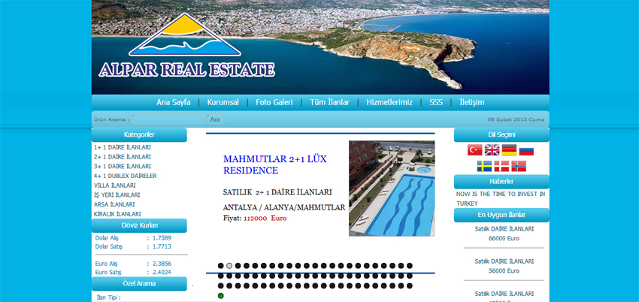Focus the Ürün Arama search field
The image size is (639, 302).
pyautogui.click(x=168, y=119)
